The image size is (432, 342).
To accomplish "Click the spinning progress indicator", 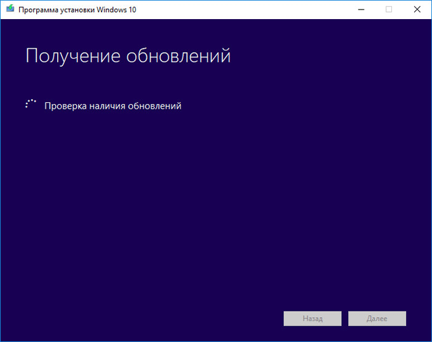I will (30, 104).
